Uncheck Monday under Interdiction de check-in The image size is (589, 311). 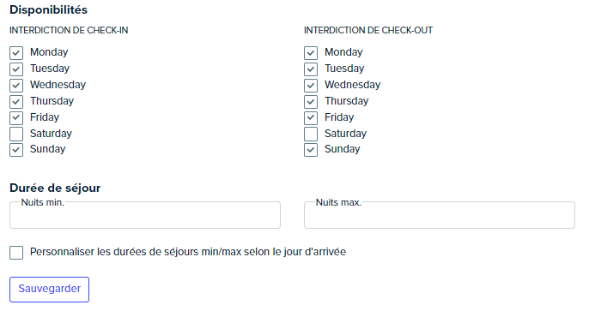coord(16,53)
